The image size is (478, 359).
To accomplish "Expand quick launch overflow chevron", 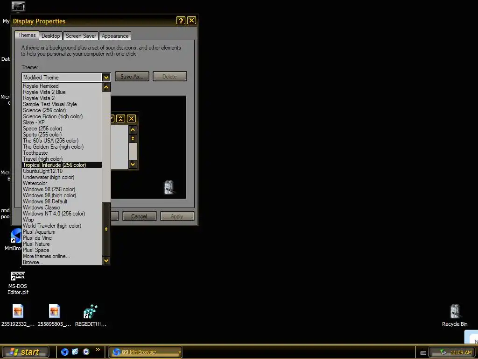I will coord(98,350).
